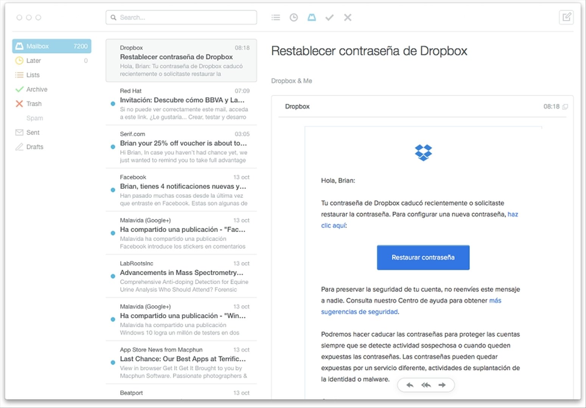Click the copy icon next to 08:18
This screenshot has width=586, height=408.
pyautogui.click(x=565, y=107)
